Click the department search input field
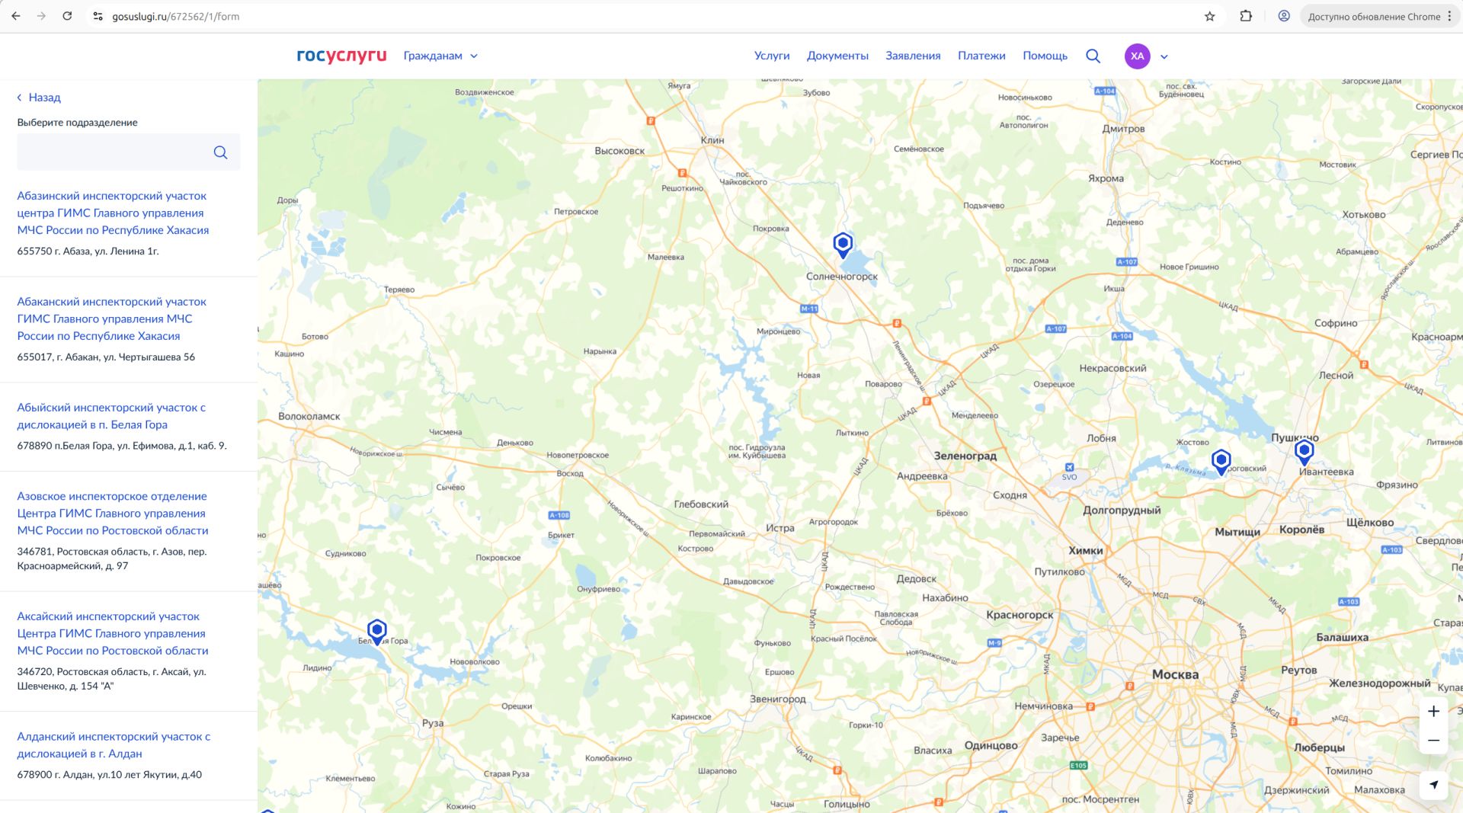The height and width of the screenshot is (813, 1463). [128, 152]
